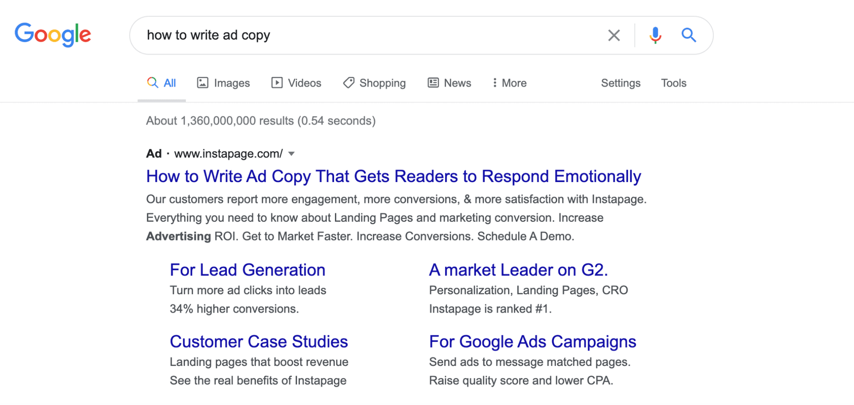
Task: Open the A market Leader on G2 link
Action: pyautogui.click(x=518, y=270)
